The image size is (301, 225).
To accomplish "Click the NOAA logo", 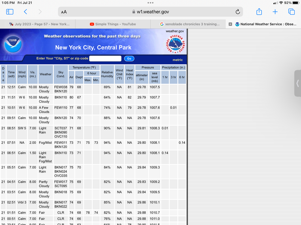I will [x=13, y=44].
